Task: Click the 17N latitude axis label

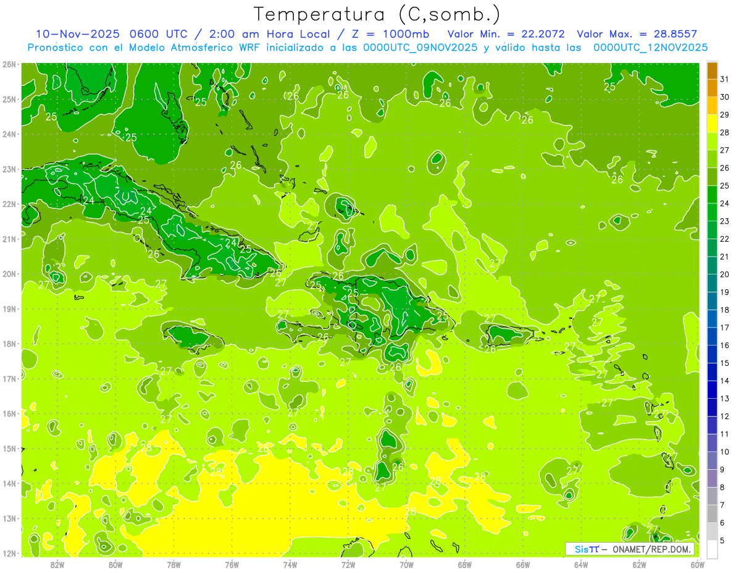Action: (x=9, y=379)
